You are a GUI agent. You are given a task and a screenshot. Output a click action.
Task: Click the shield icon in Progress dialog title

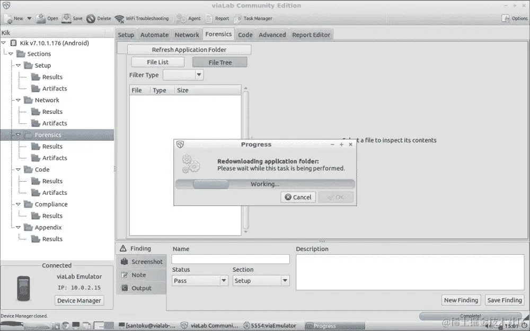pos(180,145)
